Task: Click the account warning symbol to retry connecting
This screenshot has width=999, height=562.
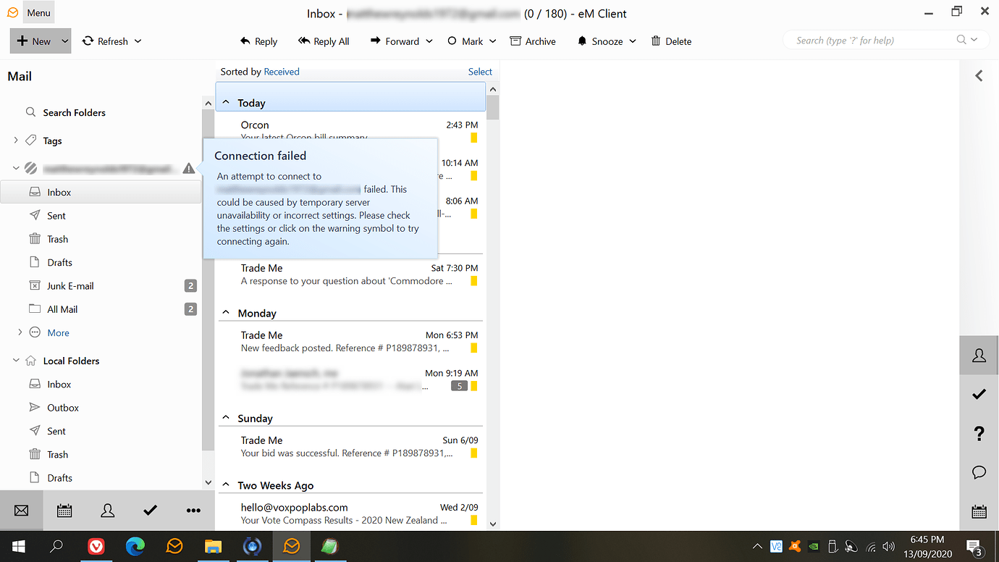Action: [189, 168]
